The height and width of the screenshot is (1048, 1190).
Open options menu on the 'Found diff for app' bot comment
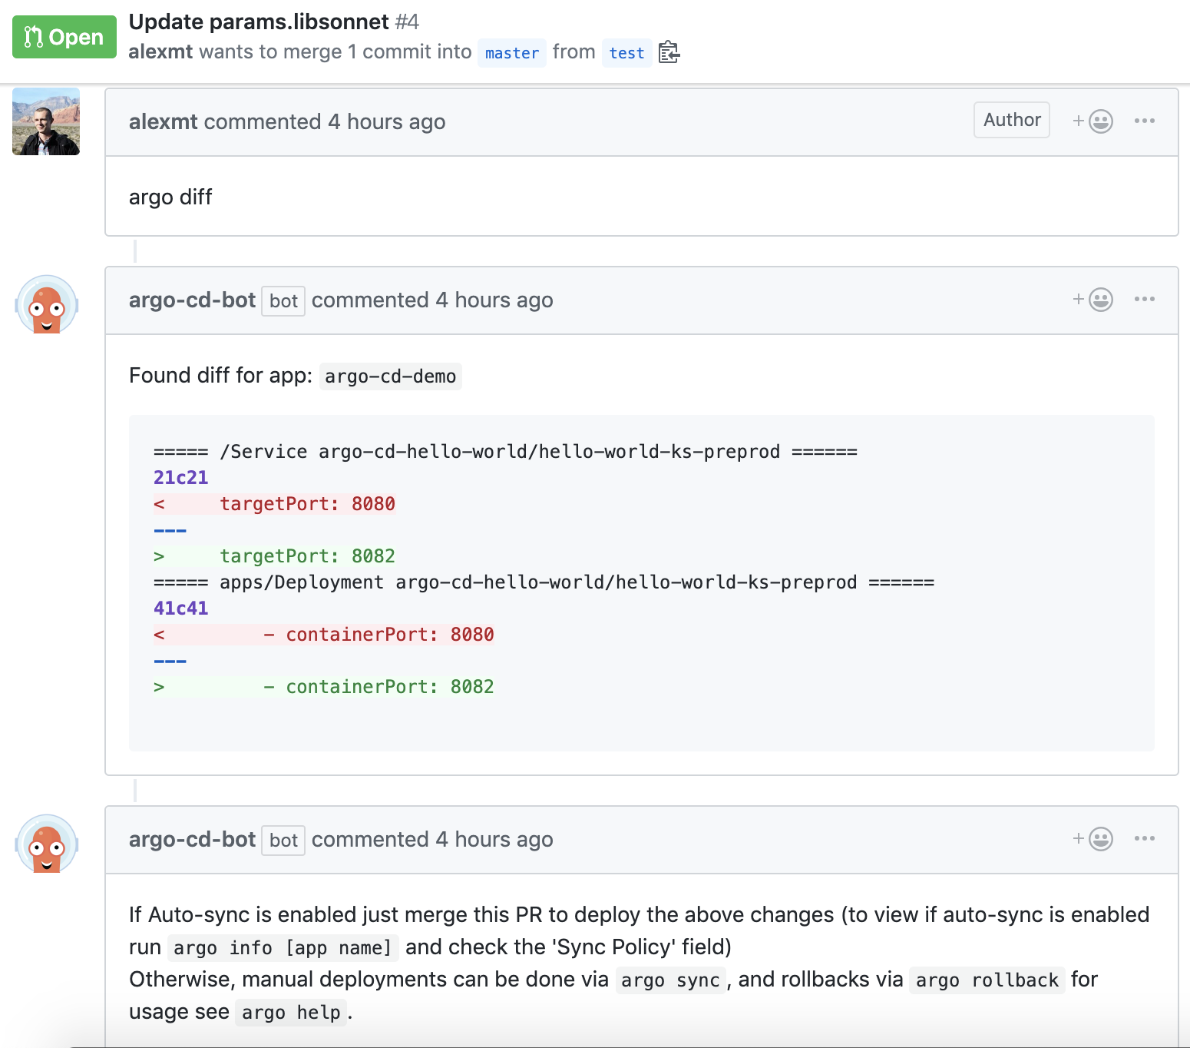coord(1144,299)
